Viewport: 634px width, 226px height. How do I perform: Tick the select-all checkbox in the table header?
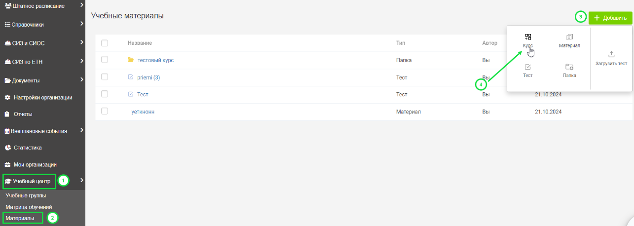point(104,43)
